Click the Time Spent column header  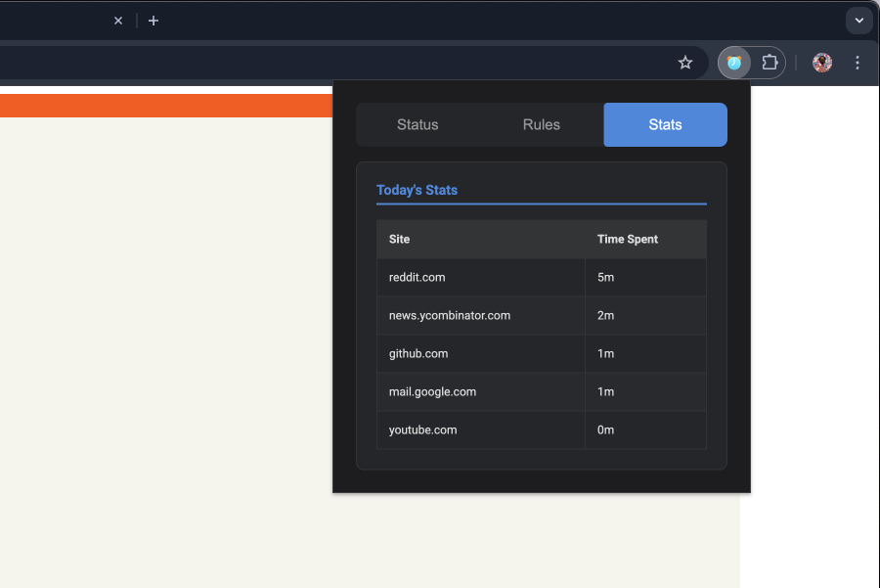(x=627, y=240)
